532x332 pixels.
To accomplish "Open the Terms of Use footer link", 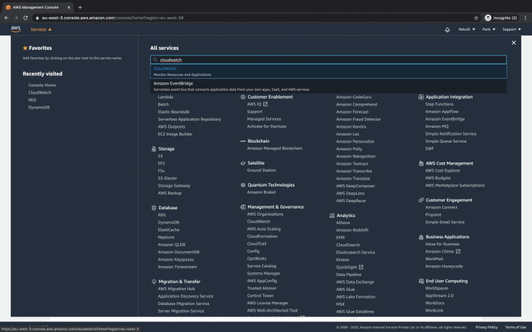I will click(516, 327).
